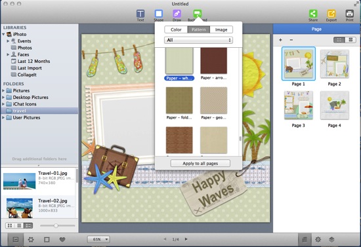This screenshot has height=247, width=361.
Task: Switch page list to grid thumbnail view
Action: pyautogui.click(x=339, y=40)
